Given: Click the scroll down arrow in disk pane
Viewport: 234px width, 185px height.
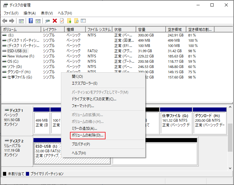Looking at the screenshot, I should point(230,168).
